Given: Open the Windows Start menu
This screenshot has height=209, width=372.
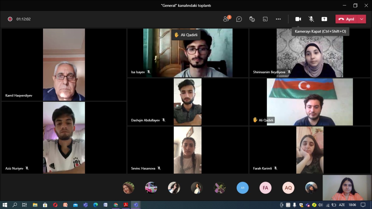Looking at the screenshot, I should tap(5, 205).
